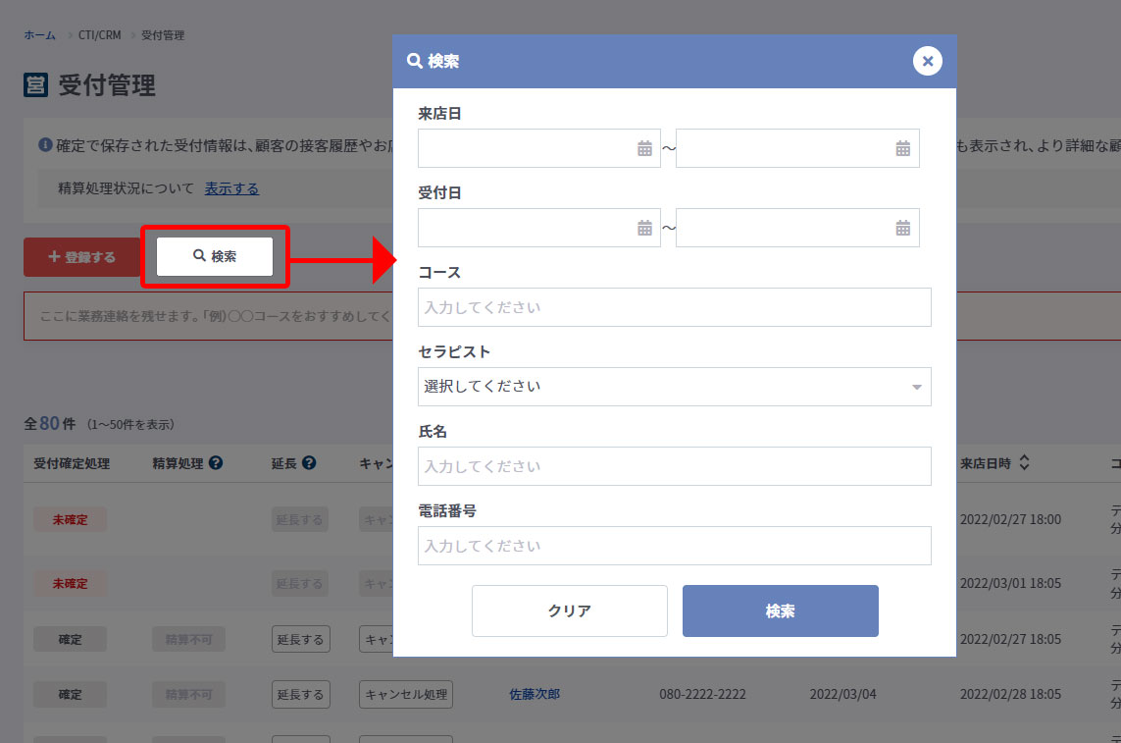Open the CTI/CRM breadcrumb
1121x743 pixels.
coord(100,35)
